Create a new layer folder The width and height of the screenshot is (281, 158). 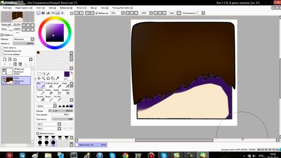[15, 59]
